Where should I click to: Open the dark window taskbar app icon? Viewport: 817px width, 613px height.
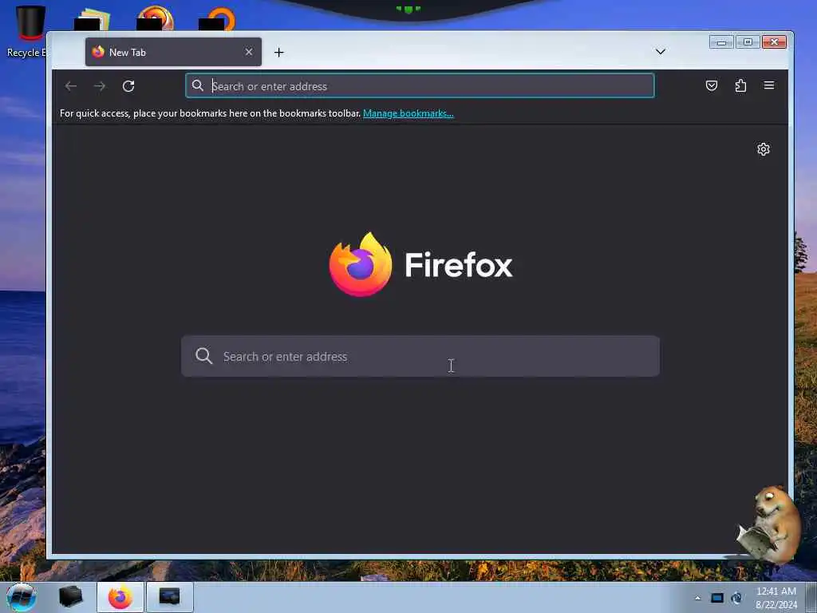tap(169, 597)
